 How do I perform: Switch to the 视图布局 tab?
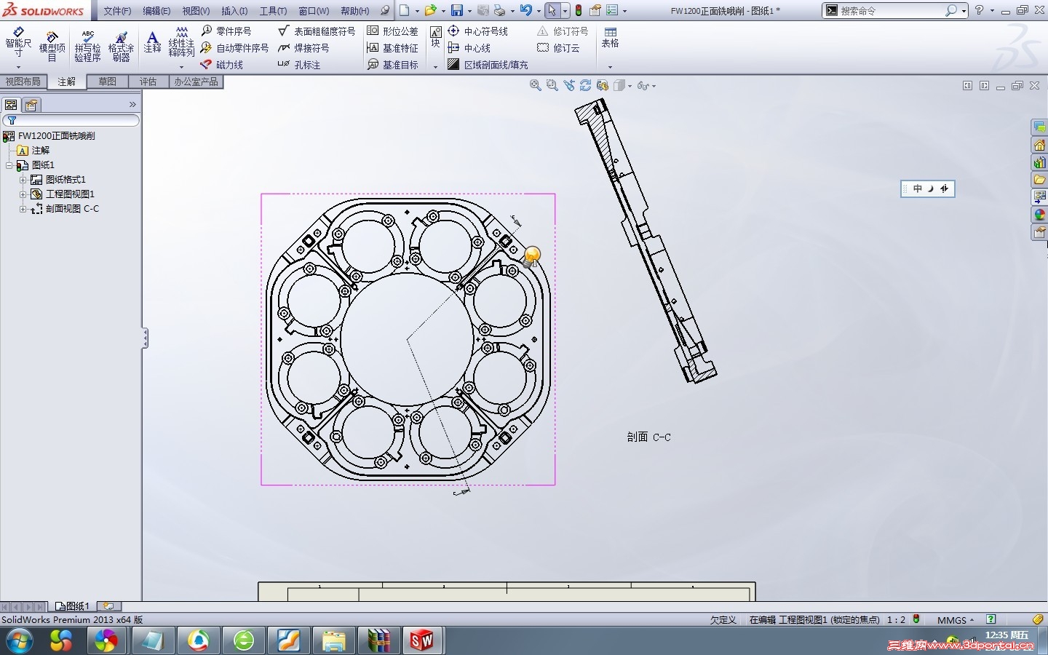pos(23,82)
